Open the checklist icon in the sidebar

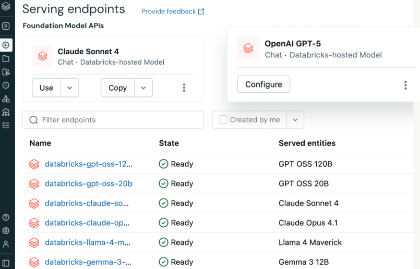tap(6, 125)
